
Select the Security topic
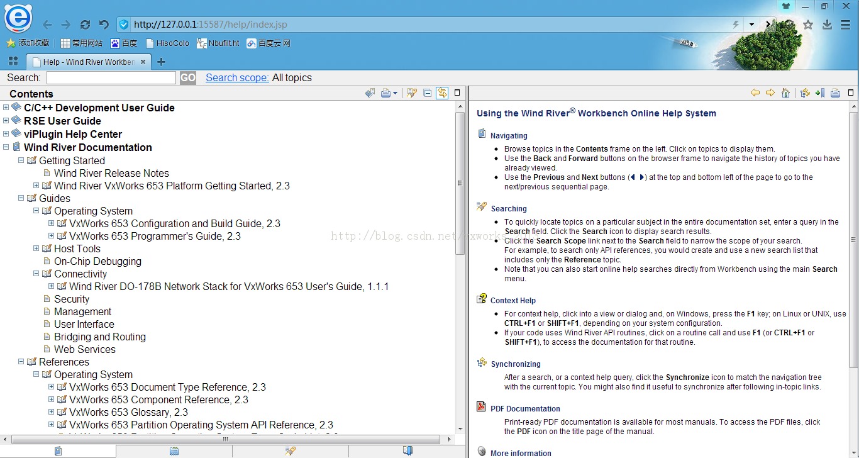click(x=72, y=299)
